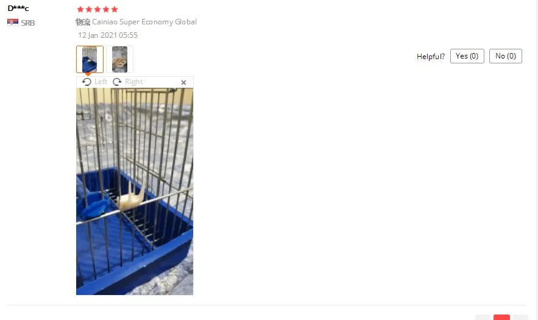Viewport: 538px width, 320px height.
Task: Click the large bird cage photo
Action: pyautogui.click(x=135, y=191)
